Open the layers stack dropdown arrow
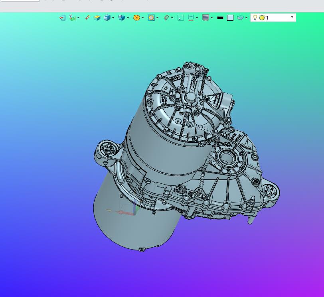This screenshot has width=324, height=297. click(x=246, y=18)
